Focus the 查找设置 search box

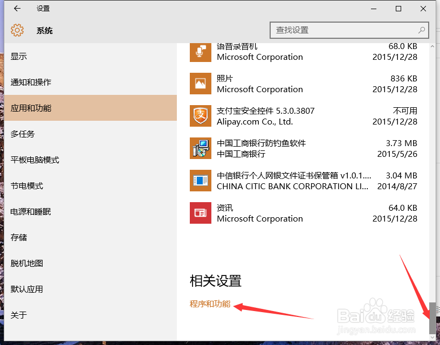349,30
